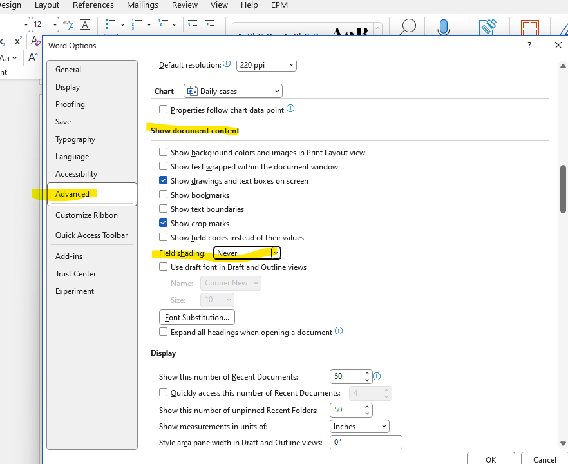Check Show text wrapped within document window

164,166
